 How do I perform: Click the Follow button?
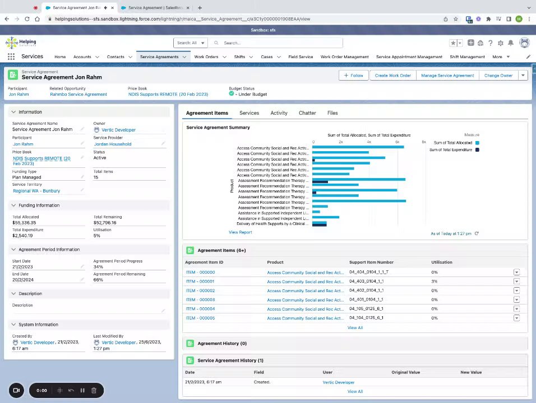(x=354, y=76)
